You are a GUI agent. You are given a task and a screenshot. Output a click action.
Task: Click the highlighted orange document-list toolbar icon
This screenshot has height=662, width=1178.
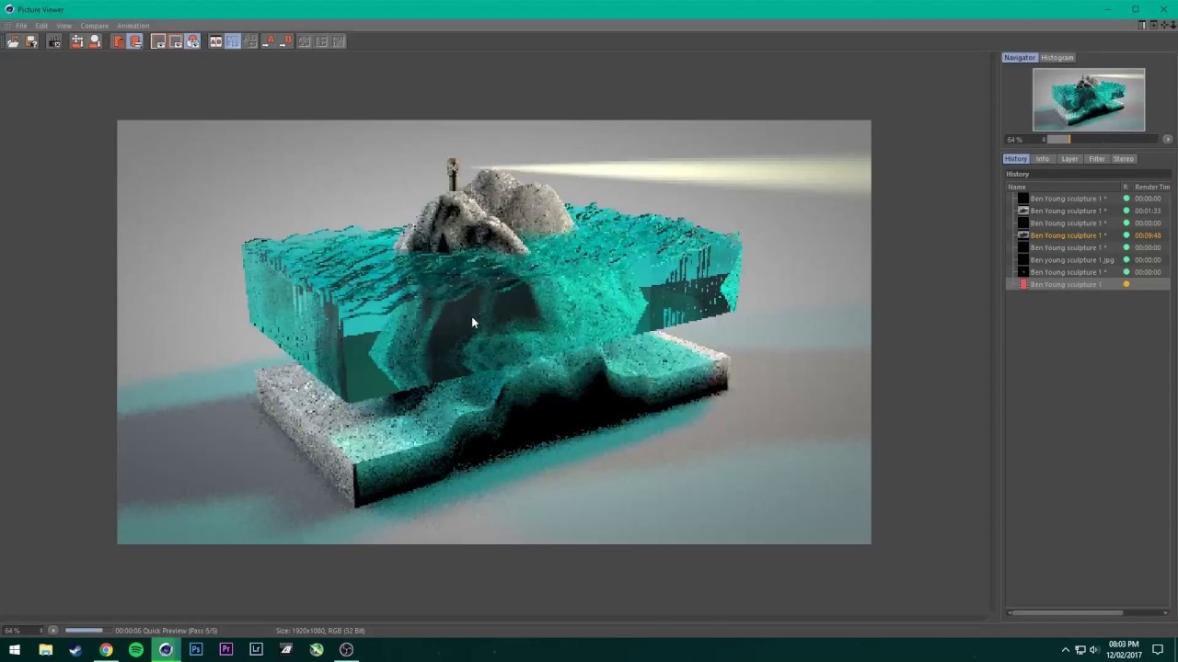pos(134,41)
